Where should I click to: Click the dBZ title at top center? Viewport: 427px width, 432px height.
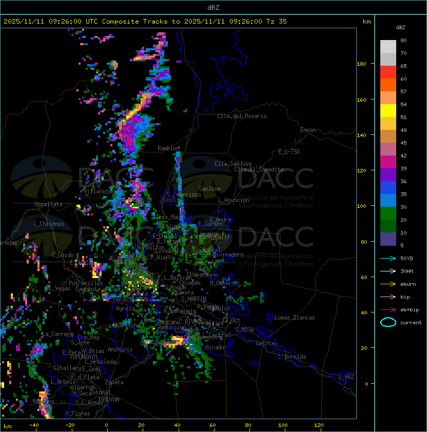(x=213, y=8)
